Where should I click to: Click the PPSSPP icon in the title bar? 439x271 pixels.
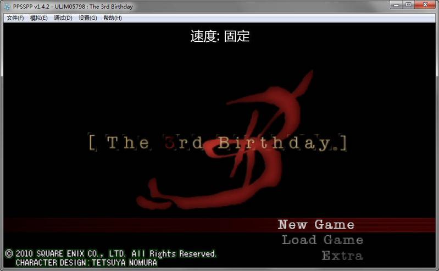coord(7,6)
